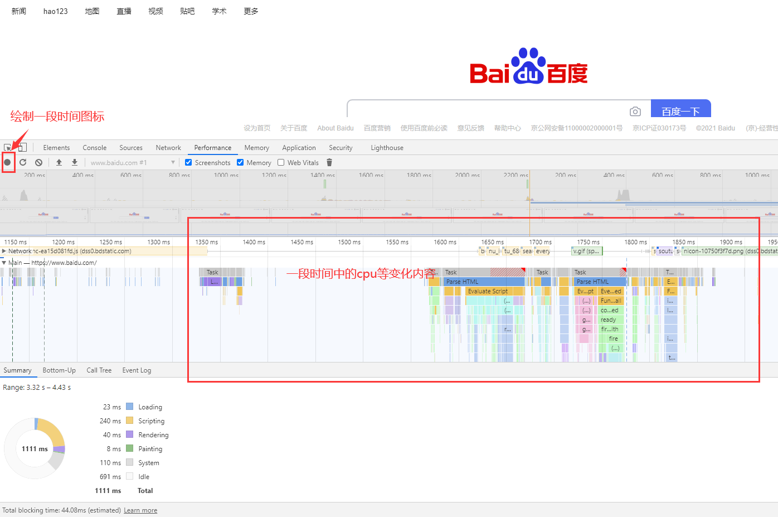Visit the 贴吧 link
Screen dimensions: 778x517
tap(187, 11)
